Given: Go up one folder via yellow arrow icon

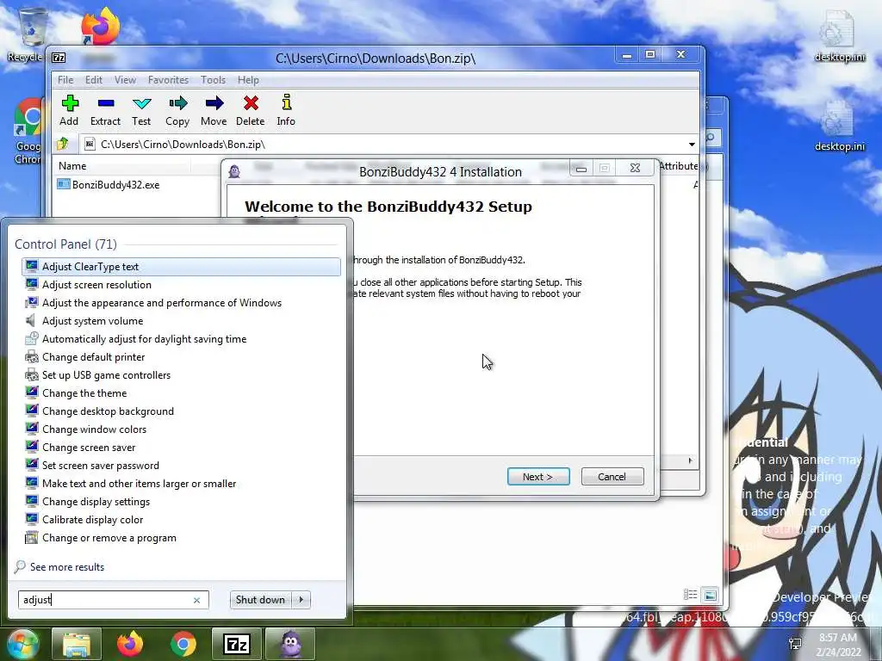Looking at the screenshot, I should pyautogui.click(x=63, y=144).
